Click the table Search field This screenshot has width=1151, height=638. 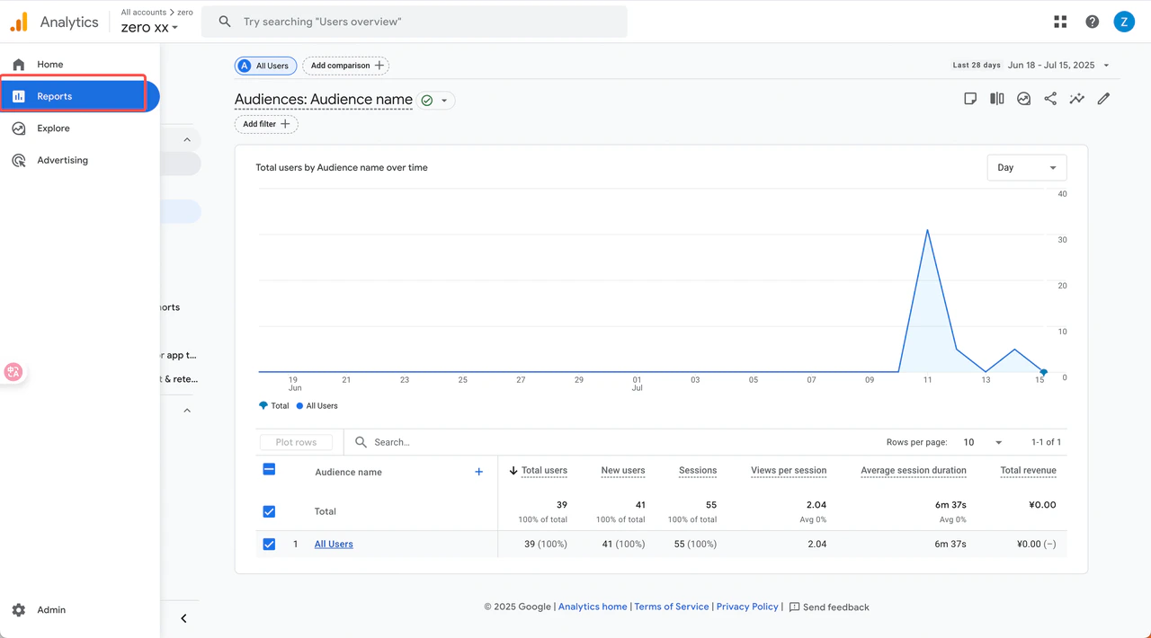423,442
